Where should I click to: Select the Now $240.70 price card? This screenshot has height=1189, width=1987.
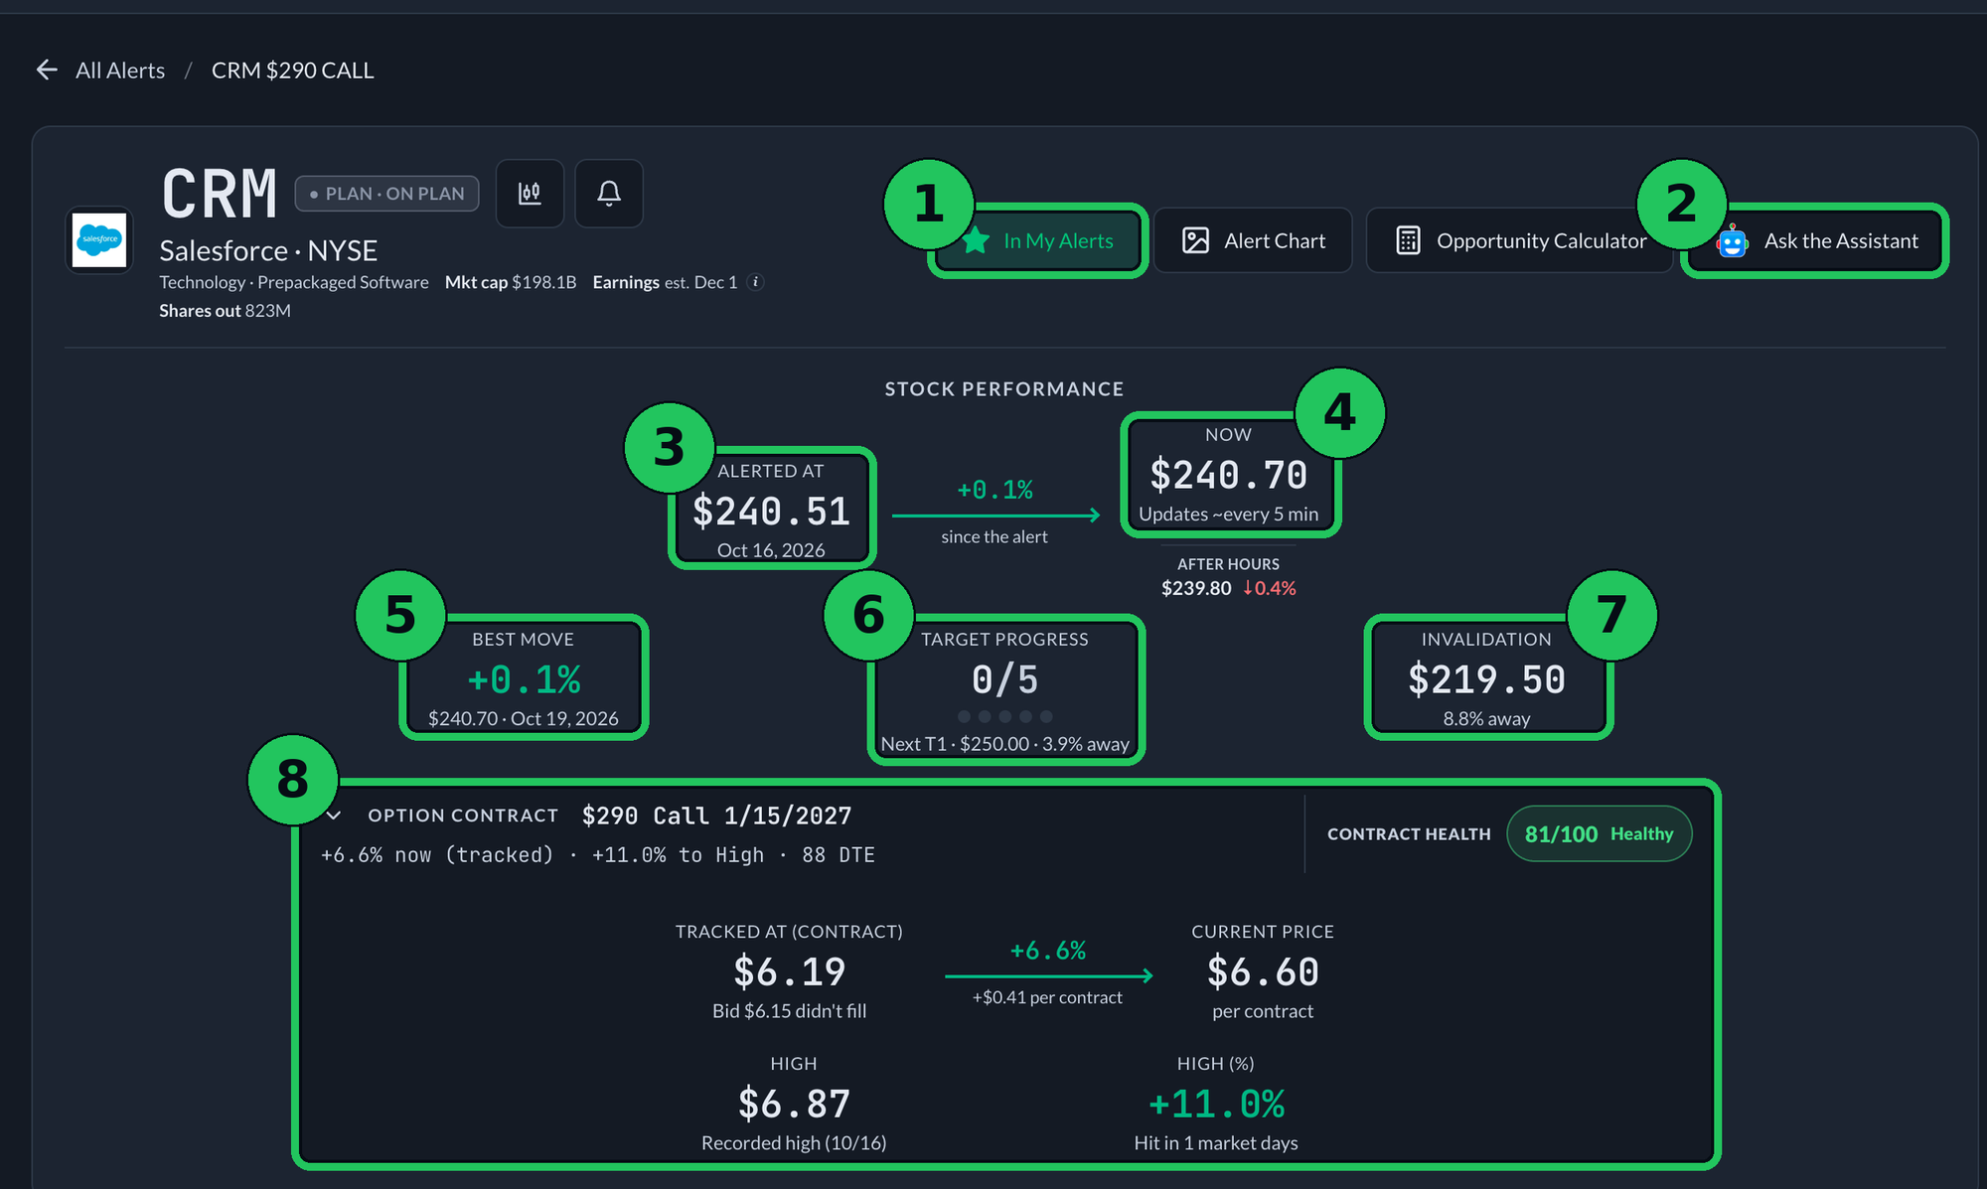coord(1230,475)
